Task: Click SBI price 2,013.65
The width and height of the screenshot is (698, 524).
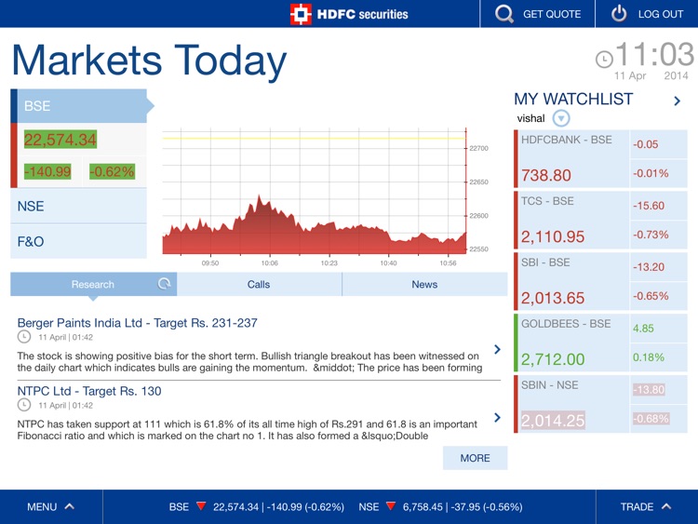Action: tap(553, 298)
